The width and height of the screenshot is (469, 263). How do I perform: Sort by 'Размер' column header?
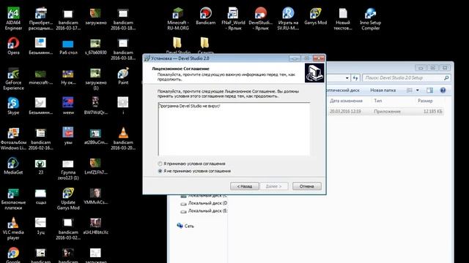[425, 101]
